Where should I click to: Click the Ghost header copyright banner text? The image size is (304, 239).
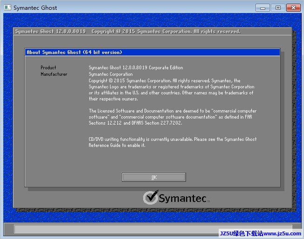click(128, 31)
